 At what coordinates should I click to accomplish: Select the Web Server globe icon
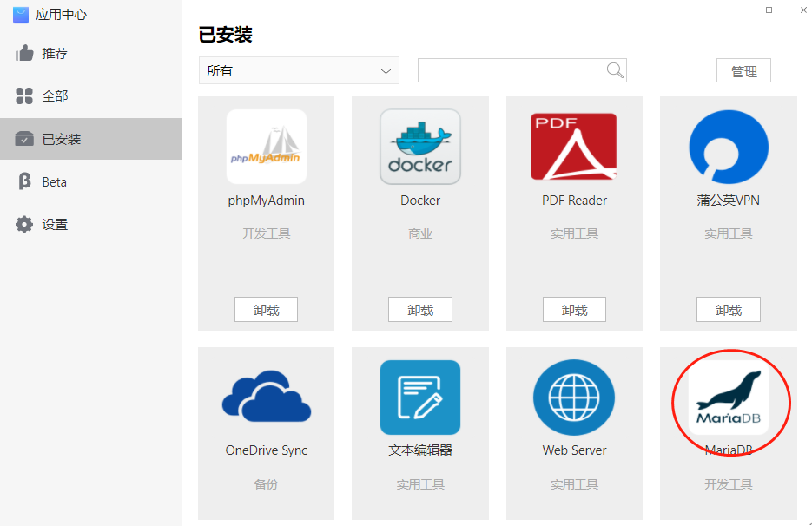[574, 397]
